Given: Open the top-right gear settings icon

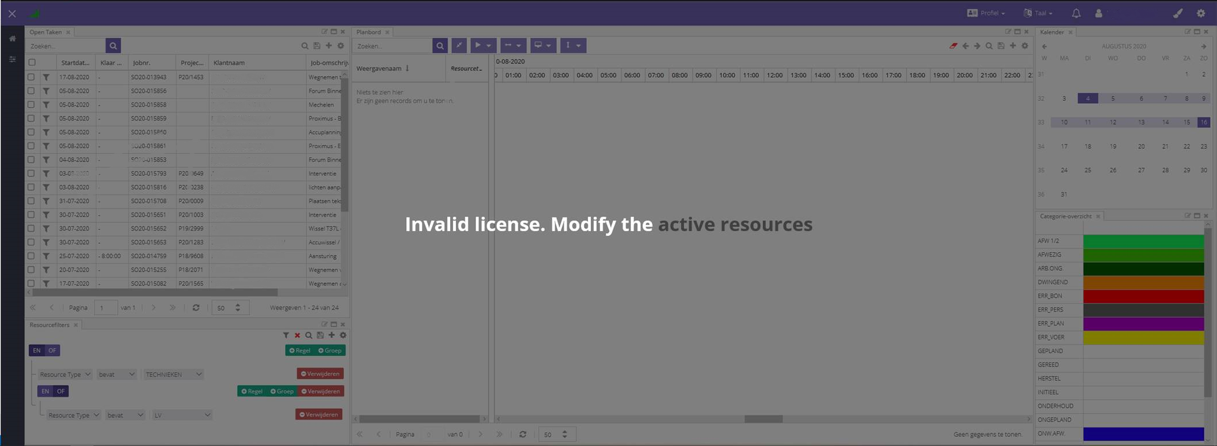Looking at the screenshot, I should click(x=1201, y=13).
